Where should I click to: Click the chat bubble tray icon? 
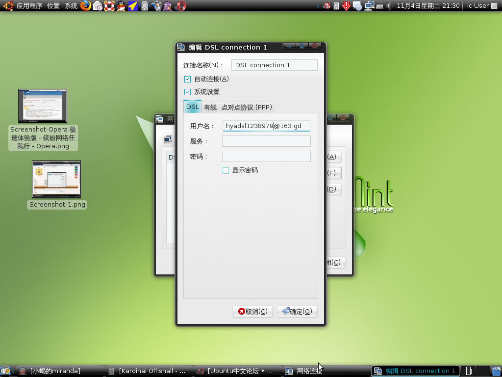point(357,6)
